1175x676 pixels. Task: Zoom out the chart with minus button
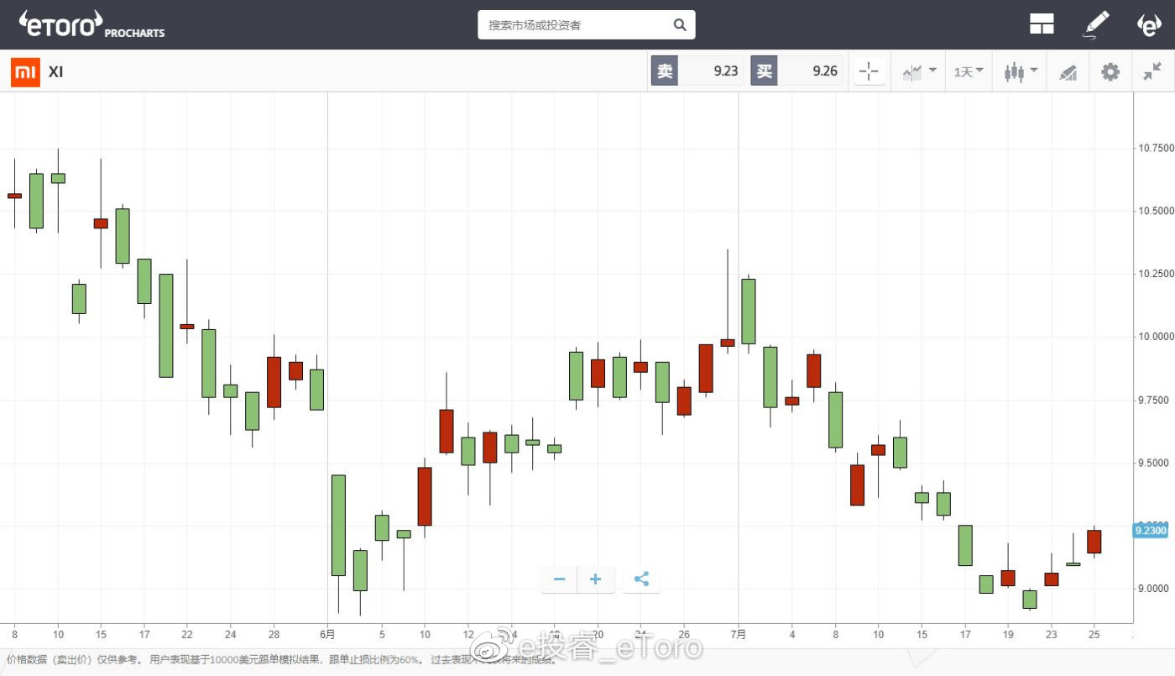(x=559, y=579)
